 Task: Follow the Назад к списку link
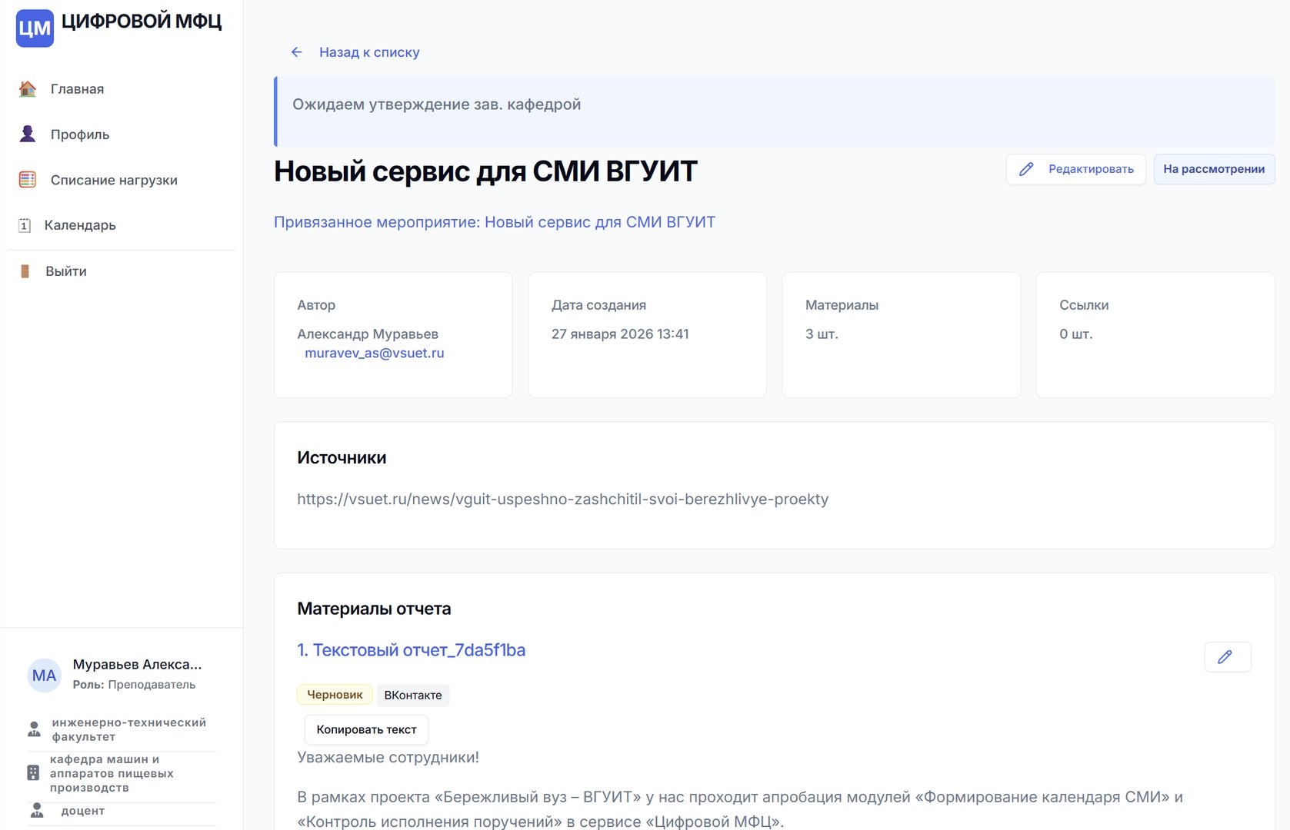click(x=369, y=52)
